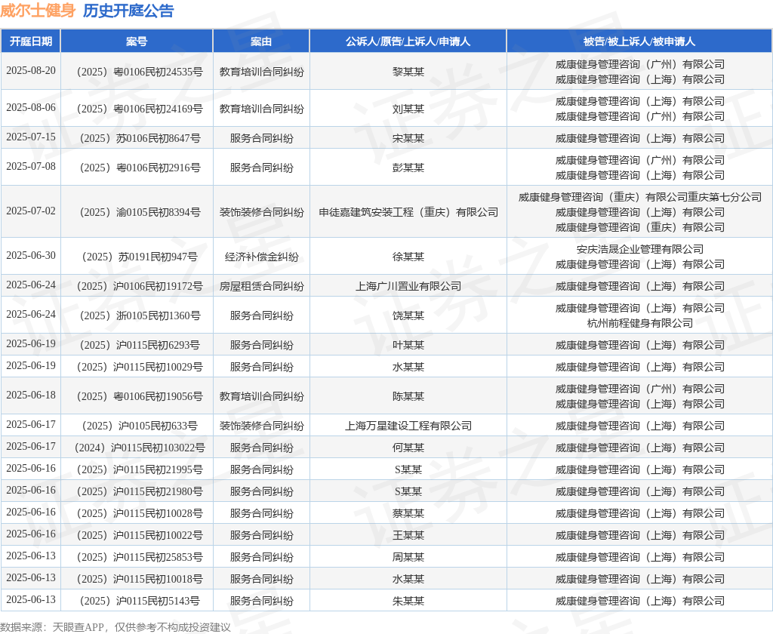Click case number 苏0106民初8647号
The image size is (773, 634).
pyautogui.click(x=140, y=139)
